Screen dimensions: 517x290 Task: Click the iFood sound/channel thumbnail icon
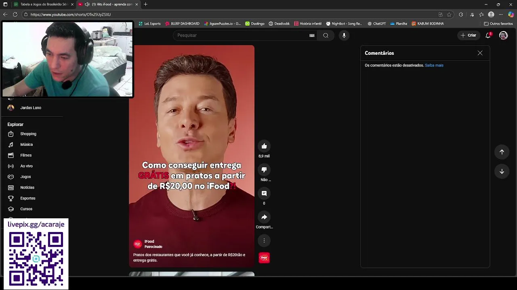click(264, 258)
